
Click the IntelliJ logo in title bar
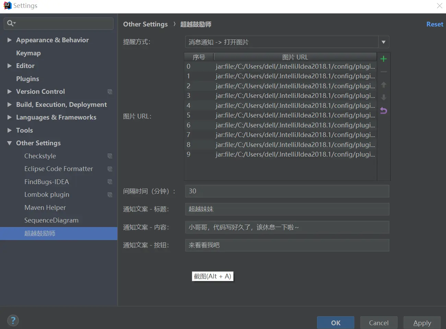[x=8, y=5]
